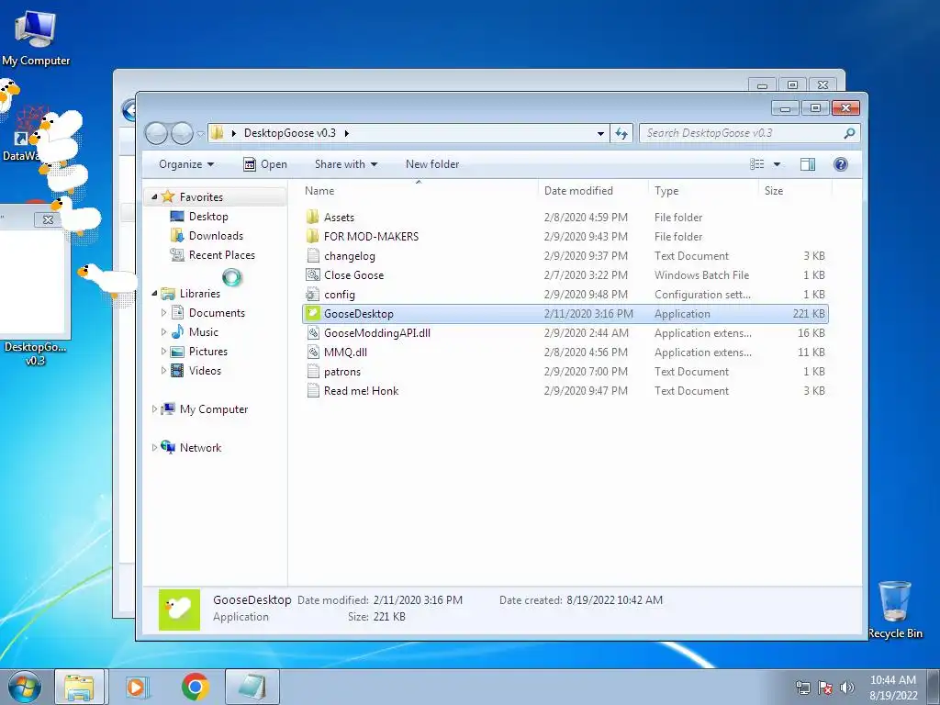This screenshot has width=940, height=705.
Task: Open the recent pages dropdown arrow
Action: coord(201,134)
